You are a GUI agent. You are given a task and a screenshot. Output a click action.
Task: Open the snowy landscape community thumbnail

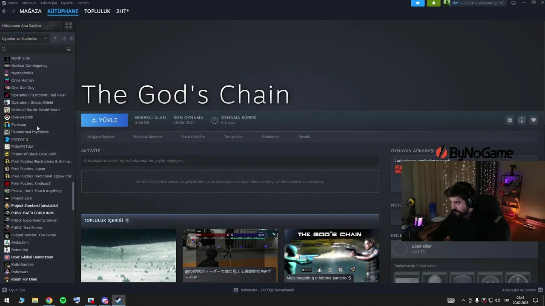tap(129, 255)
